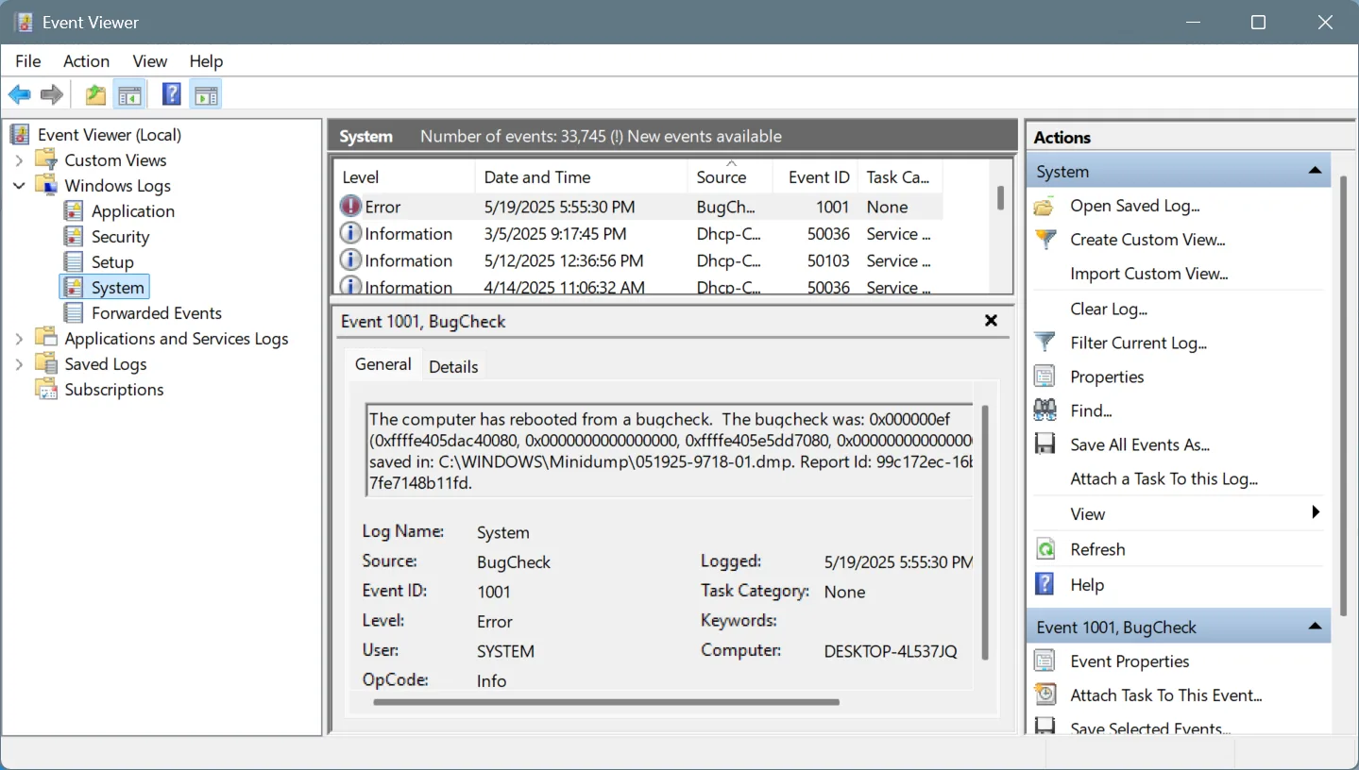Click the Filter Current Log funnel icon
Screen dimensions: 1359x770
click(x=1045, y=343)
